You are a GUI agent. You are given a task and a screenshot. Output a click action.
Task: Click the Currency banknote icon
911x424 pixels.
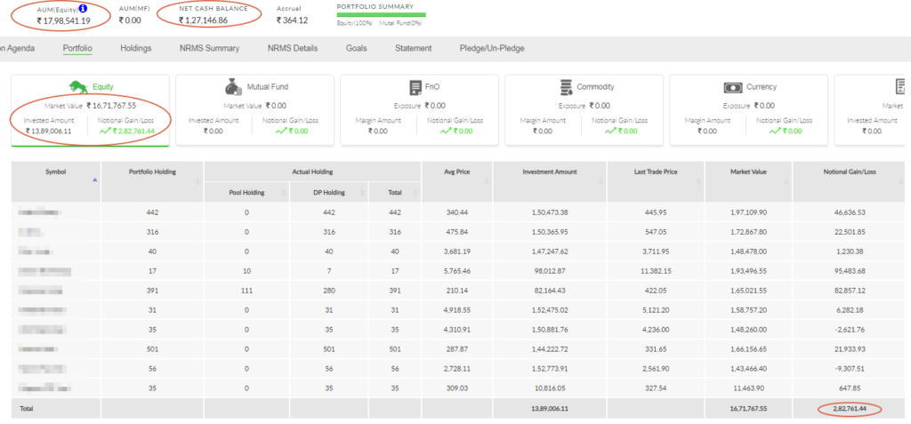733,87
